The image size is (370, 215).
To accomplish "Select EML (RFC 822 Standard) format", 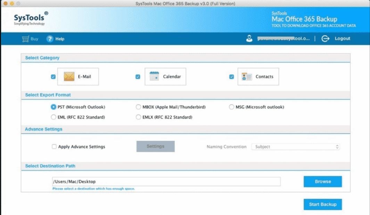I will click(54, 117).
